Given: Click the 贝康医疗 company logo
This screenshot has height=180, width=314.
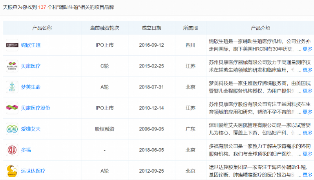Looking at the screenshot, I should point(12,66).
